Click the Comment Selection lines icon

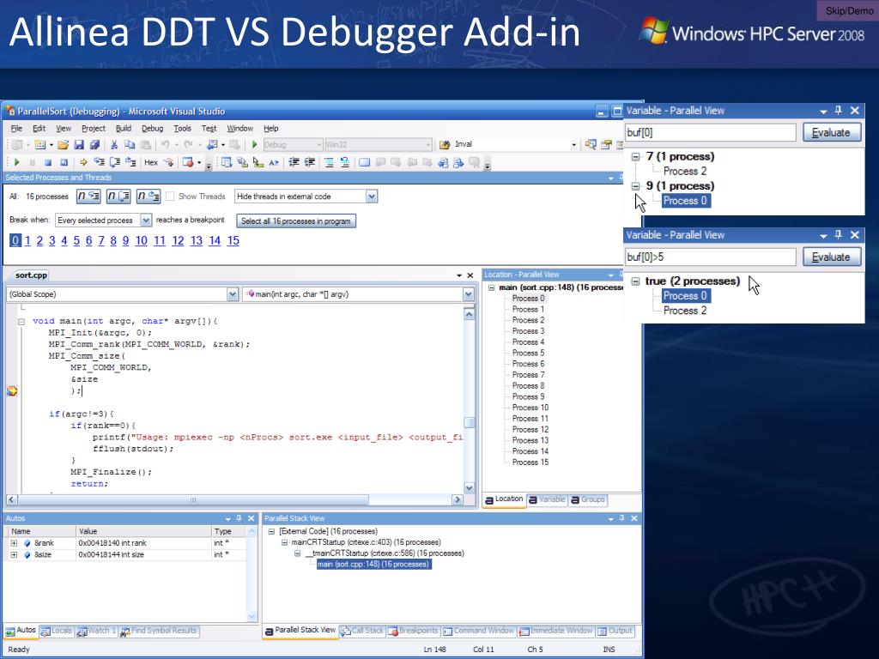tap(329, 162)
